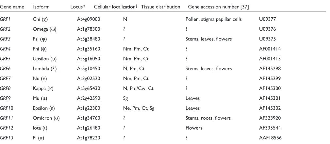Select locus At4g09000
The width and height of the screenshot is (330, 144).
click(89, 19)
